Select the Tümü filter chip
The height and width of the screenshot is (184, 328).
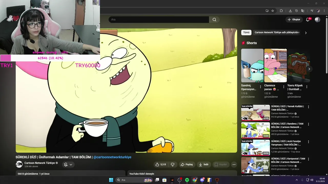(246, 32)
